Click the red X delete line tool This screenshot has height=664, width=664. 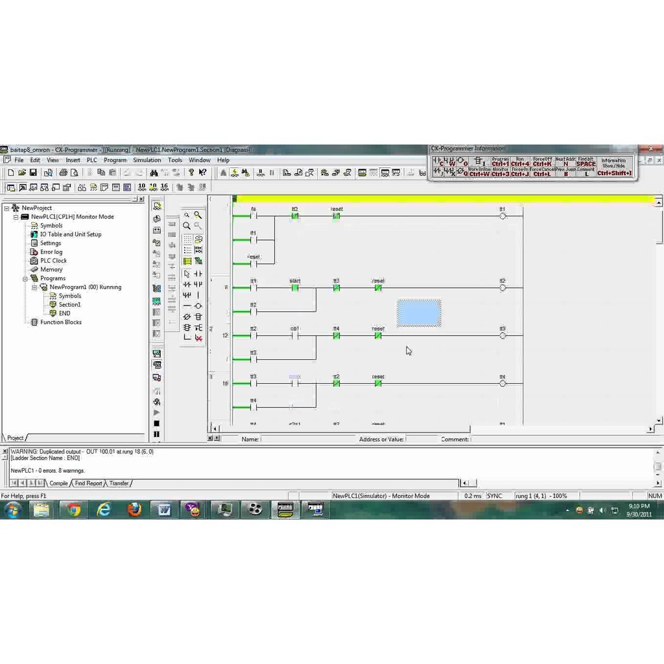198,338
